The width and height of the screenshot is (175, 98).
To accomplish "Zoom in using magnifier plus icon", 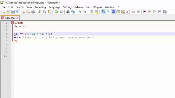I will click(x=80, y=12).
